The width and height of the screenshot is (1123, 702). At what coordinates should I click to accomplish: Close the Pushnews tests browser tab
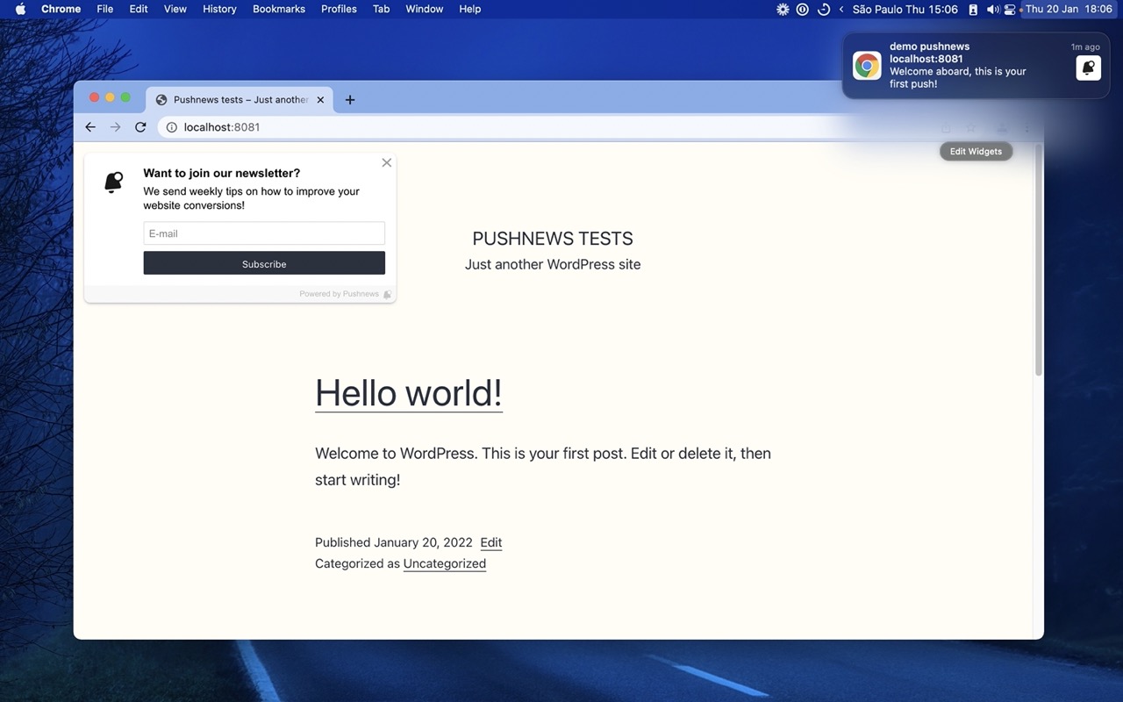[x=320, y=100]
